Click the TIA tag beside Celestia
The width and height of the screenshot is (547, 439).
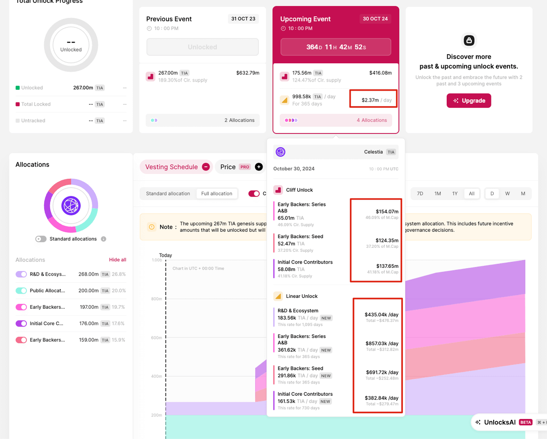click(392, 152)
